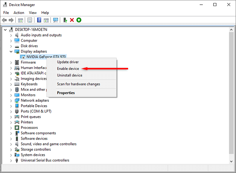The image size is (236, 173).
Task: Click the Update driver software toolbar icon
Action: pos(65,20)
